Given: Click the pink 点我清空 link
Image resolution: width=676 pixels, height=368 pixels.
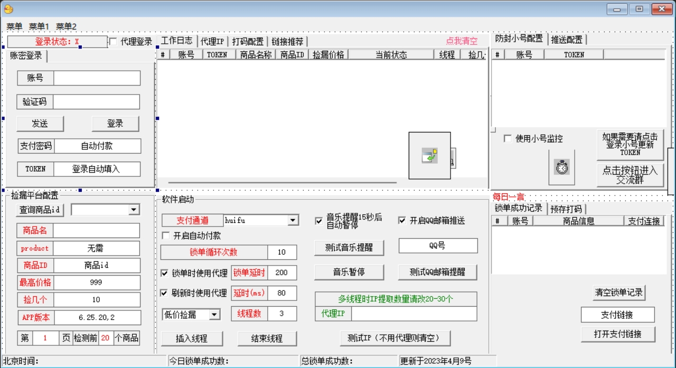Looking at the screenshot, I should [x=462, y=41].
